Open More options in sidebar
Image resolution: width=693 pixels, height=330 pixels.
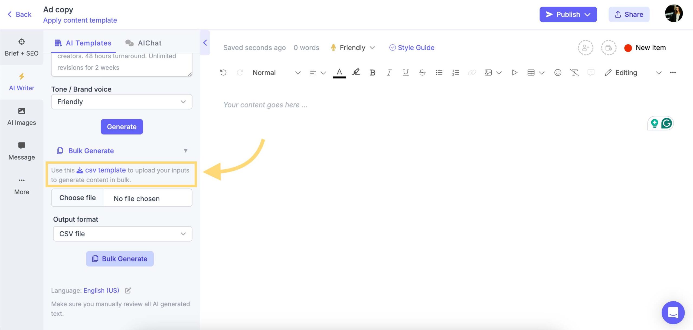22,186
